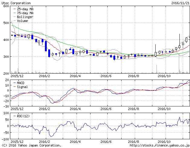Select 2015/12 on the price chart date axis
This screenshot has width=190, height=148.
[17, 77]
